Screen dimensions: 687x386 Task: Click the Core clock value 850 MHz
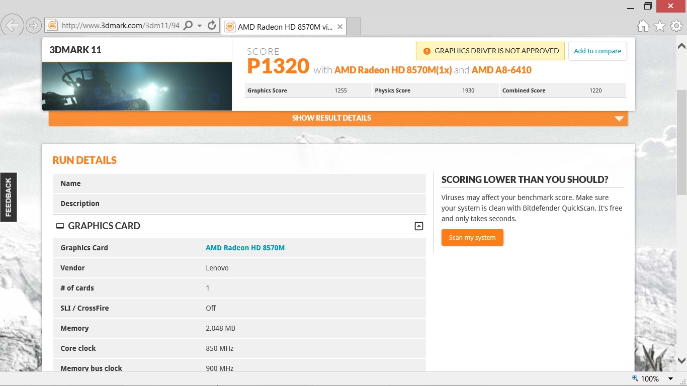[220, 348]
